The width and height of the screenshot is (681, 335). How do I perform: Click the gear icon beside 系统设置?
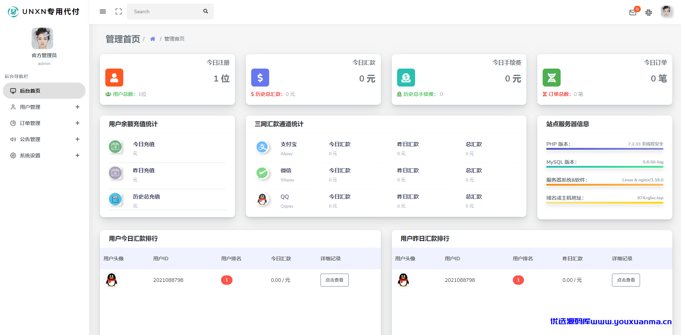point(13,155)
